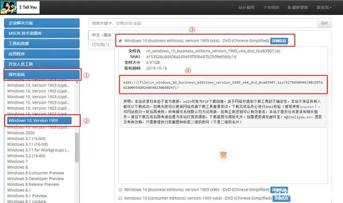Image resolution: width=343 pixels, height=203 pixels.
Task: Click the SHA1 hash value text
Action: tap(191, 57)
